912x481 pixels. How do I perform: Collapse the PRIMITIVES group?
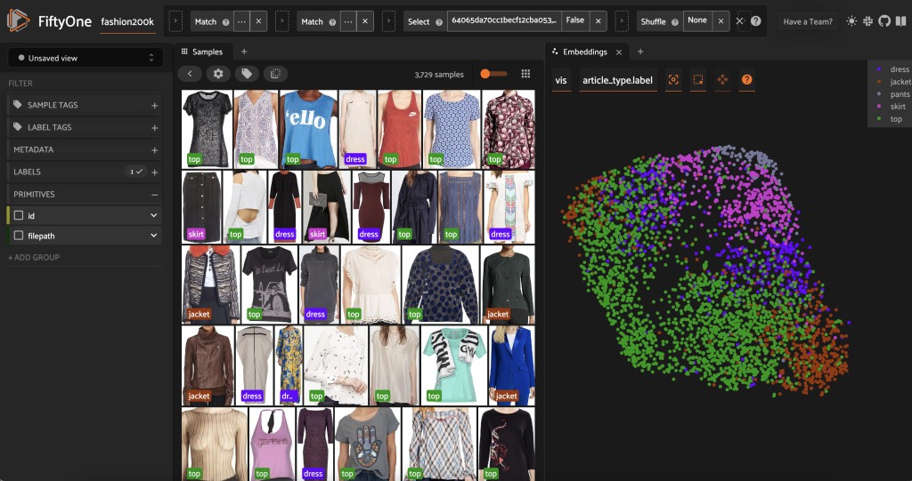point(154,194)
